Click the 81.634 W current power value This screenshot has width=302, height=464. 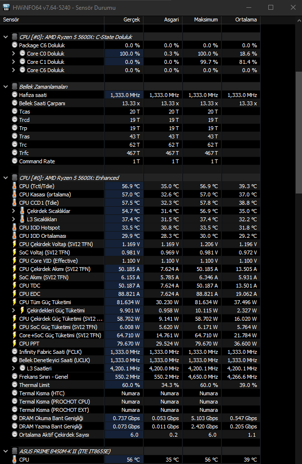[x=128, y=302]
